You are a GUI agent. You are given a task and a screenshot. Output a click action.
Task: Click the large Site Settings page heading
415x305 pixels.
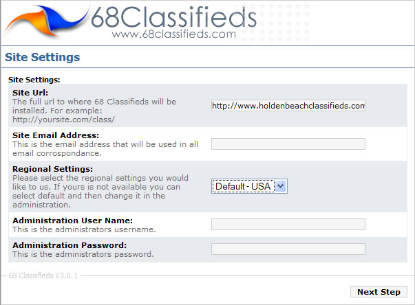click(x=43, y=57)
